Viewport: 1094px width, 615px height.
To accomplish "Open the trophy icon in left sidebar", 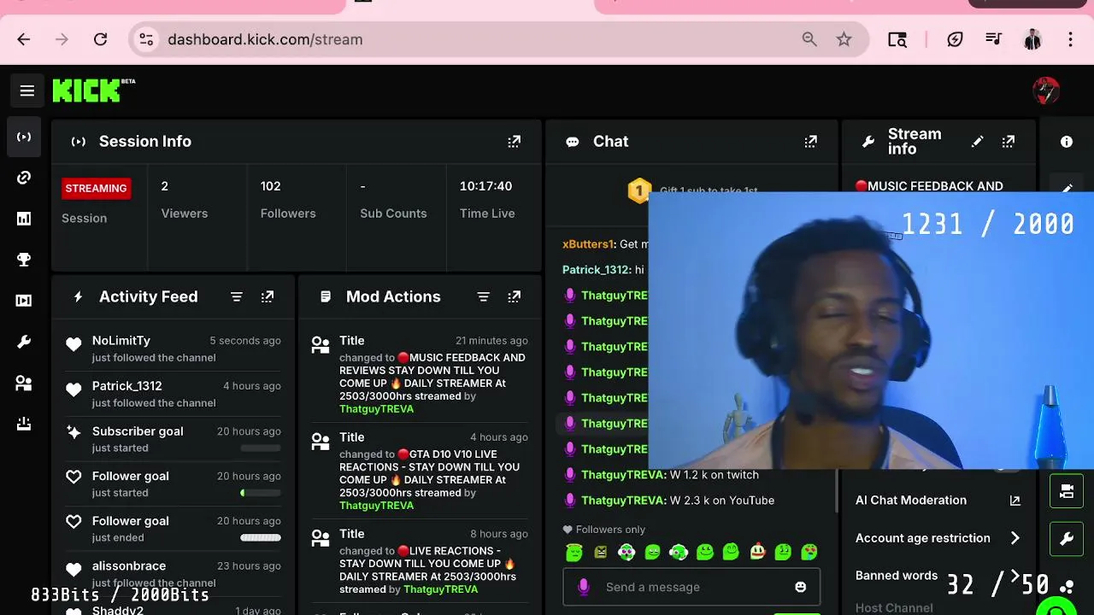I will pos(24,260).
